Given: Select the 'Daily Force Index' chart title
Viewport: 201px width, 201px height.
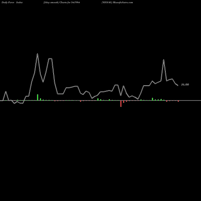Looking at the screenshot, I should point(12,2).
